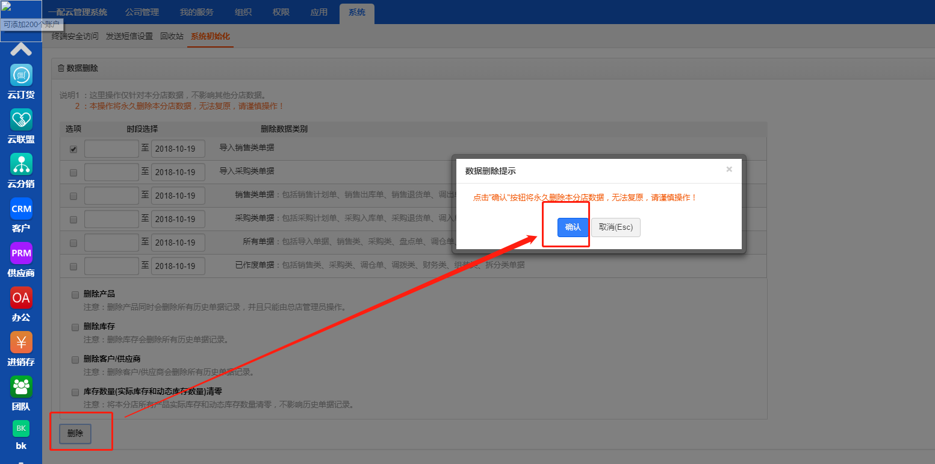Check the 导入采购类单据 checkbox
Image resolution: width=935 pixels, height=464 pixels.
[x=73, y=173]
